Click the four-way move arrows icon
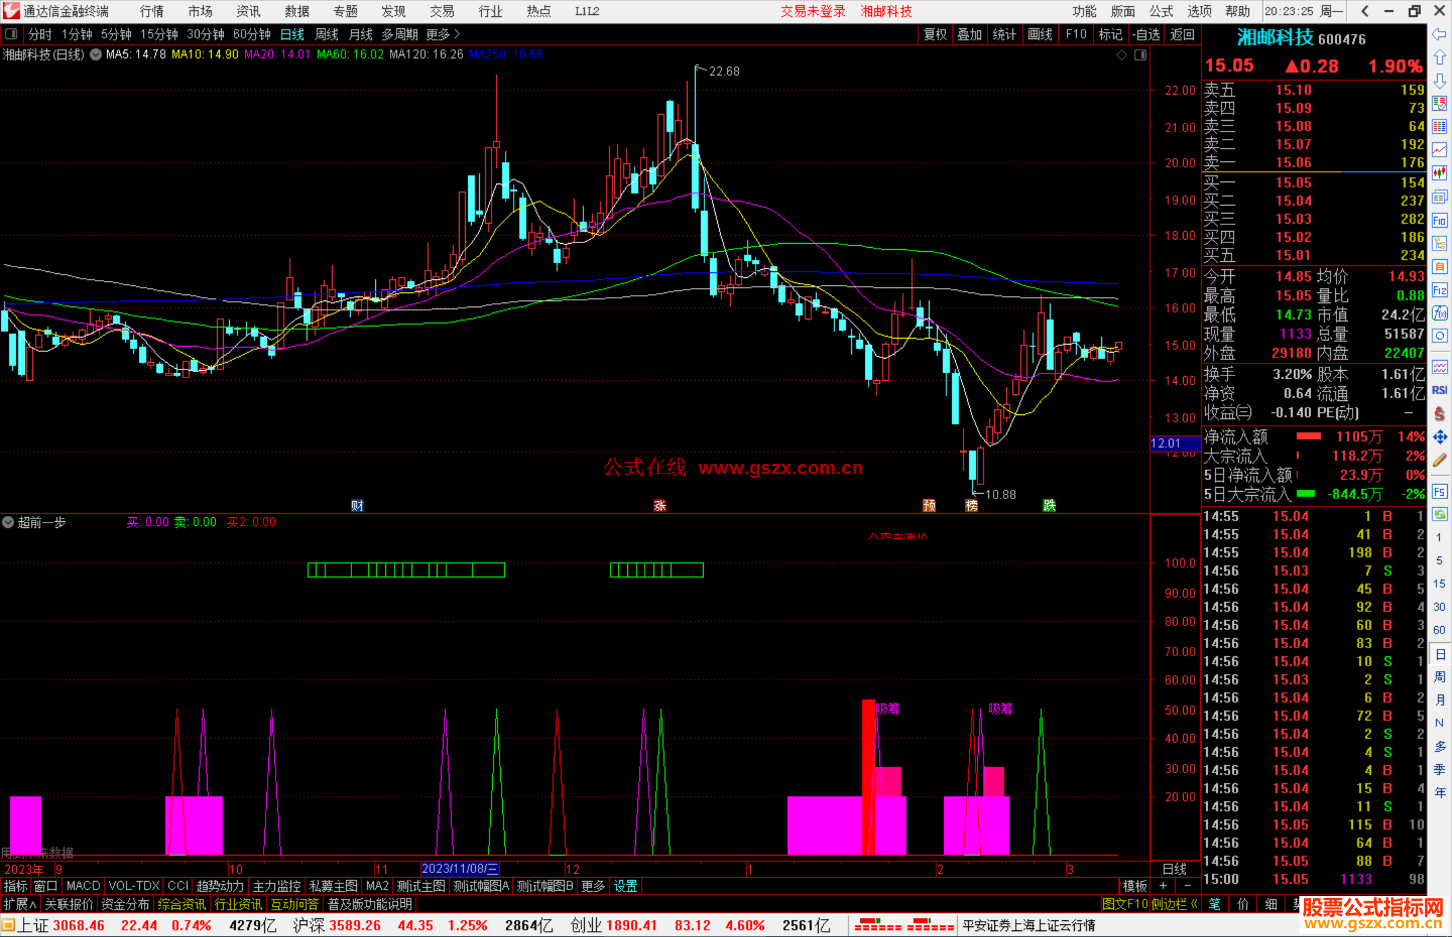1452x937 pixels. (x=1439, y=437)
